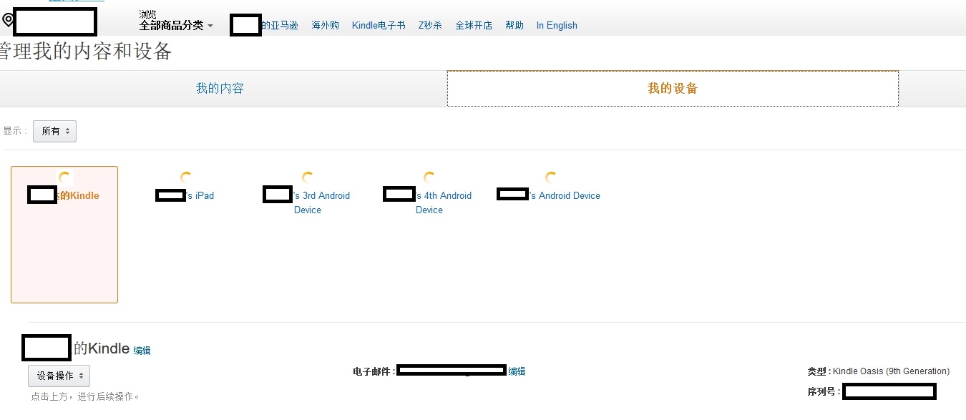Screen dimensions: 966x420
Task: Open the 设备操作 actions dropdown
Action: click(x=59, y=375)
